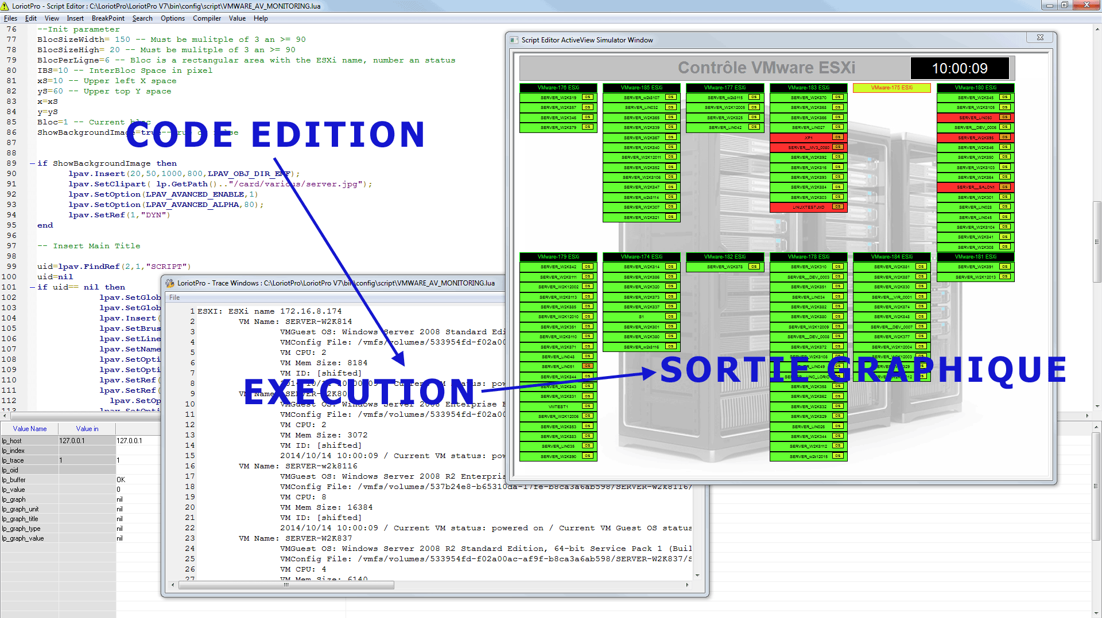Open the Compiler menu

click(x=207, y=18)
